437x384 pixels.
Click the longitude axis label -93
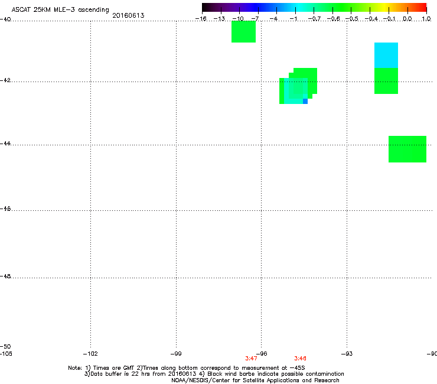[347, 354]
